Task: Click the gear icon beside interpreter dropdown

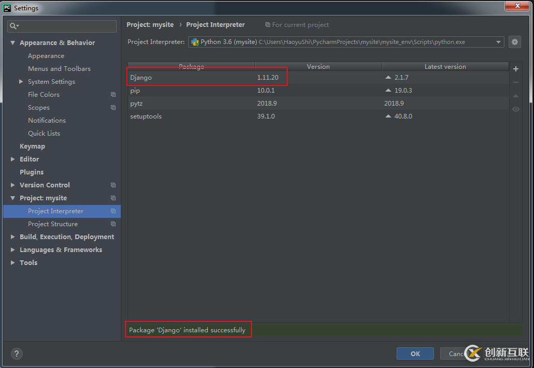Action: coord(514,42)
